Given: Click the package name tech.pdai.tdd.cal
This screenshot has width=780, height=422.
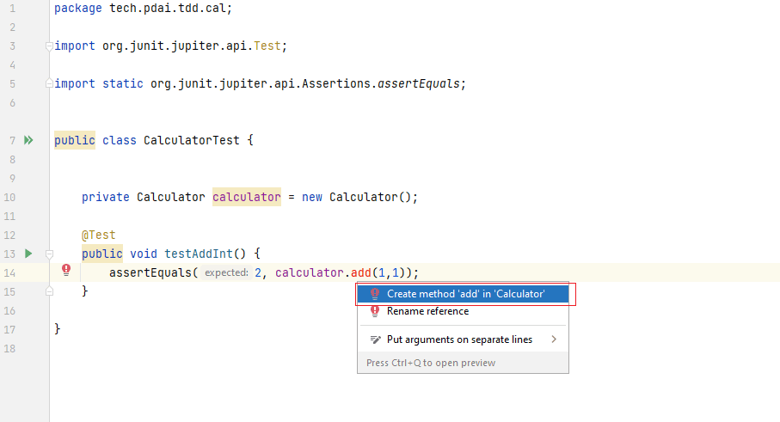Looking at the screenshot, I should point(170,9).
